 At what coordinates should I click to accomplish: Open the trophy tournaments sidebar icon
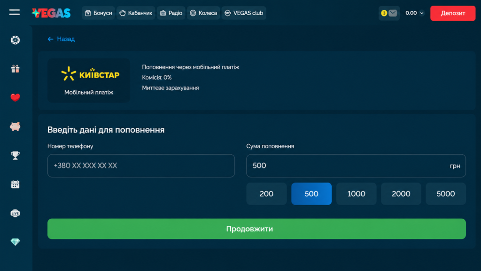click(x=16, y=155)
